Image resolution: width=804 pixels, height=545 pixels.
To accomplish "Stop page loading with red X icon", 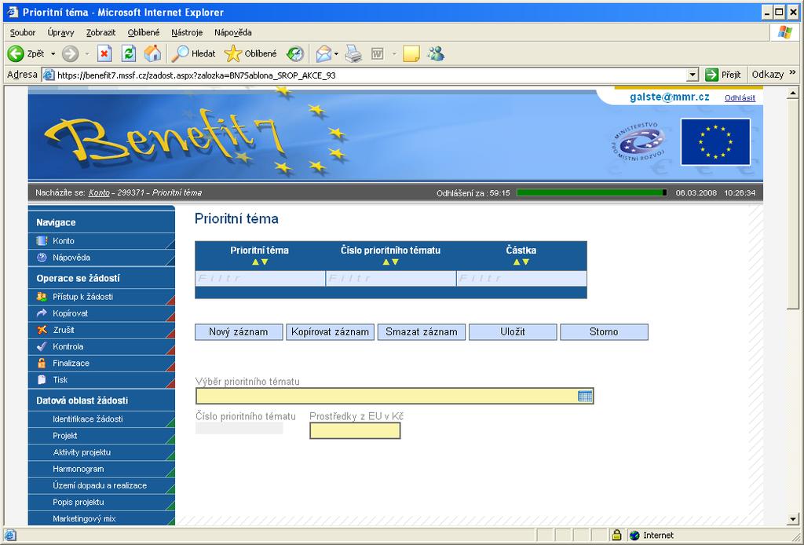I will tap(104, 53).
